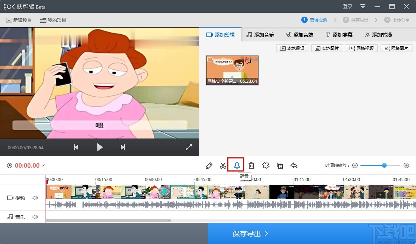Click the small pencil next to timecode 00:00.00
The width and height of the screenshot is (416, 244).
(x=44, y=165)
